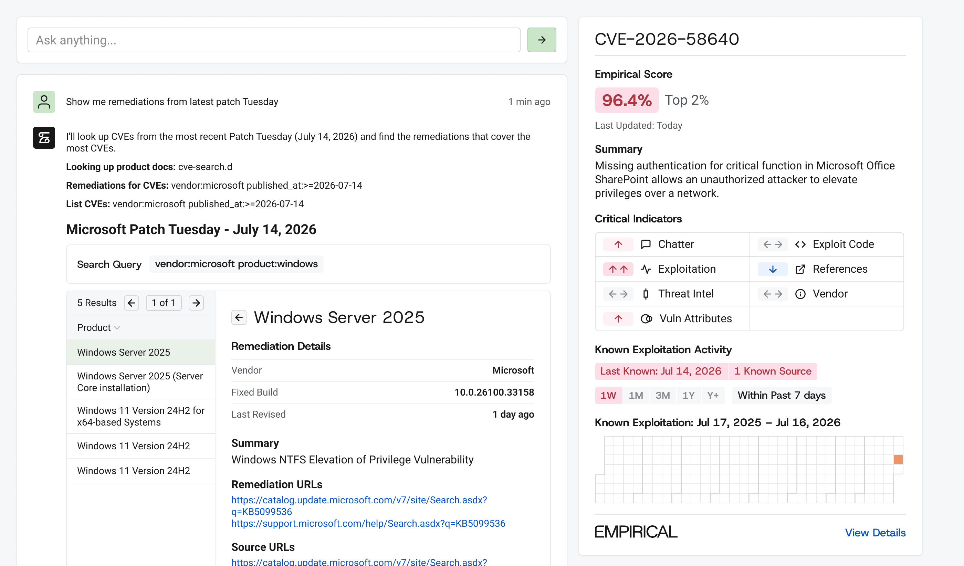The width and height of the screenshot is (964, 566).
Task: Click the Chatter speech bubble icon
Action: coord(646,244)
